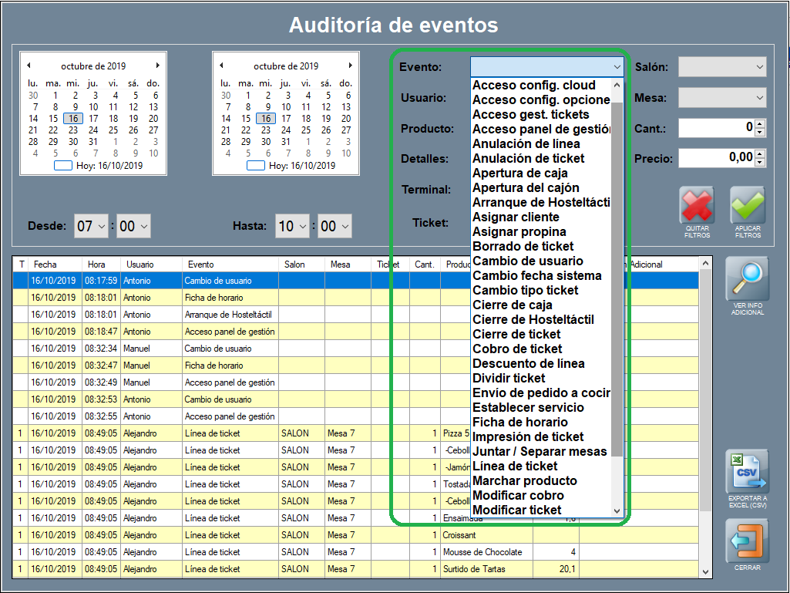Click the Exportar a Excel CSV icon

pyautogui.click(x=748, y=472)
